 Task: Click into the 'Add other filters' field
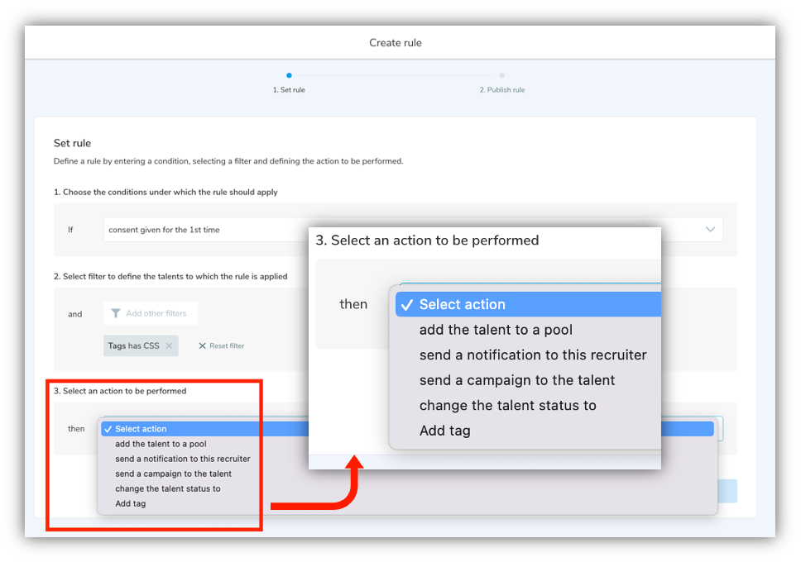coord(156,314)
